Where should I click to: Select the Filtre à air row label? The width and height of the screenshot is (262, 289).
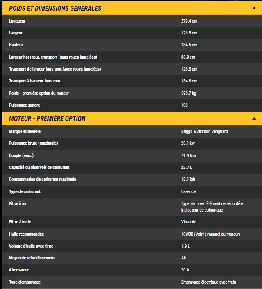point(18,203)
